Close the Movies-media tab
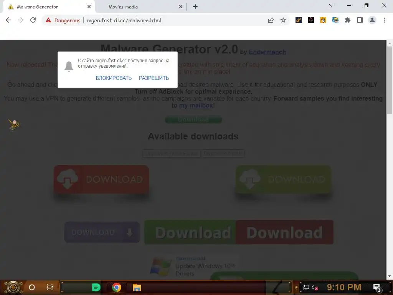The image size is (393, 295). [181, 7]
